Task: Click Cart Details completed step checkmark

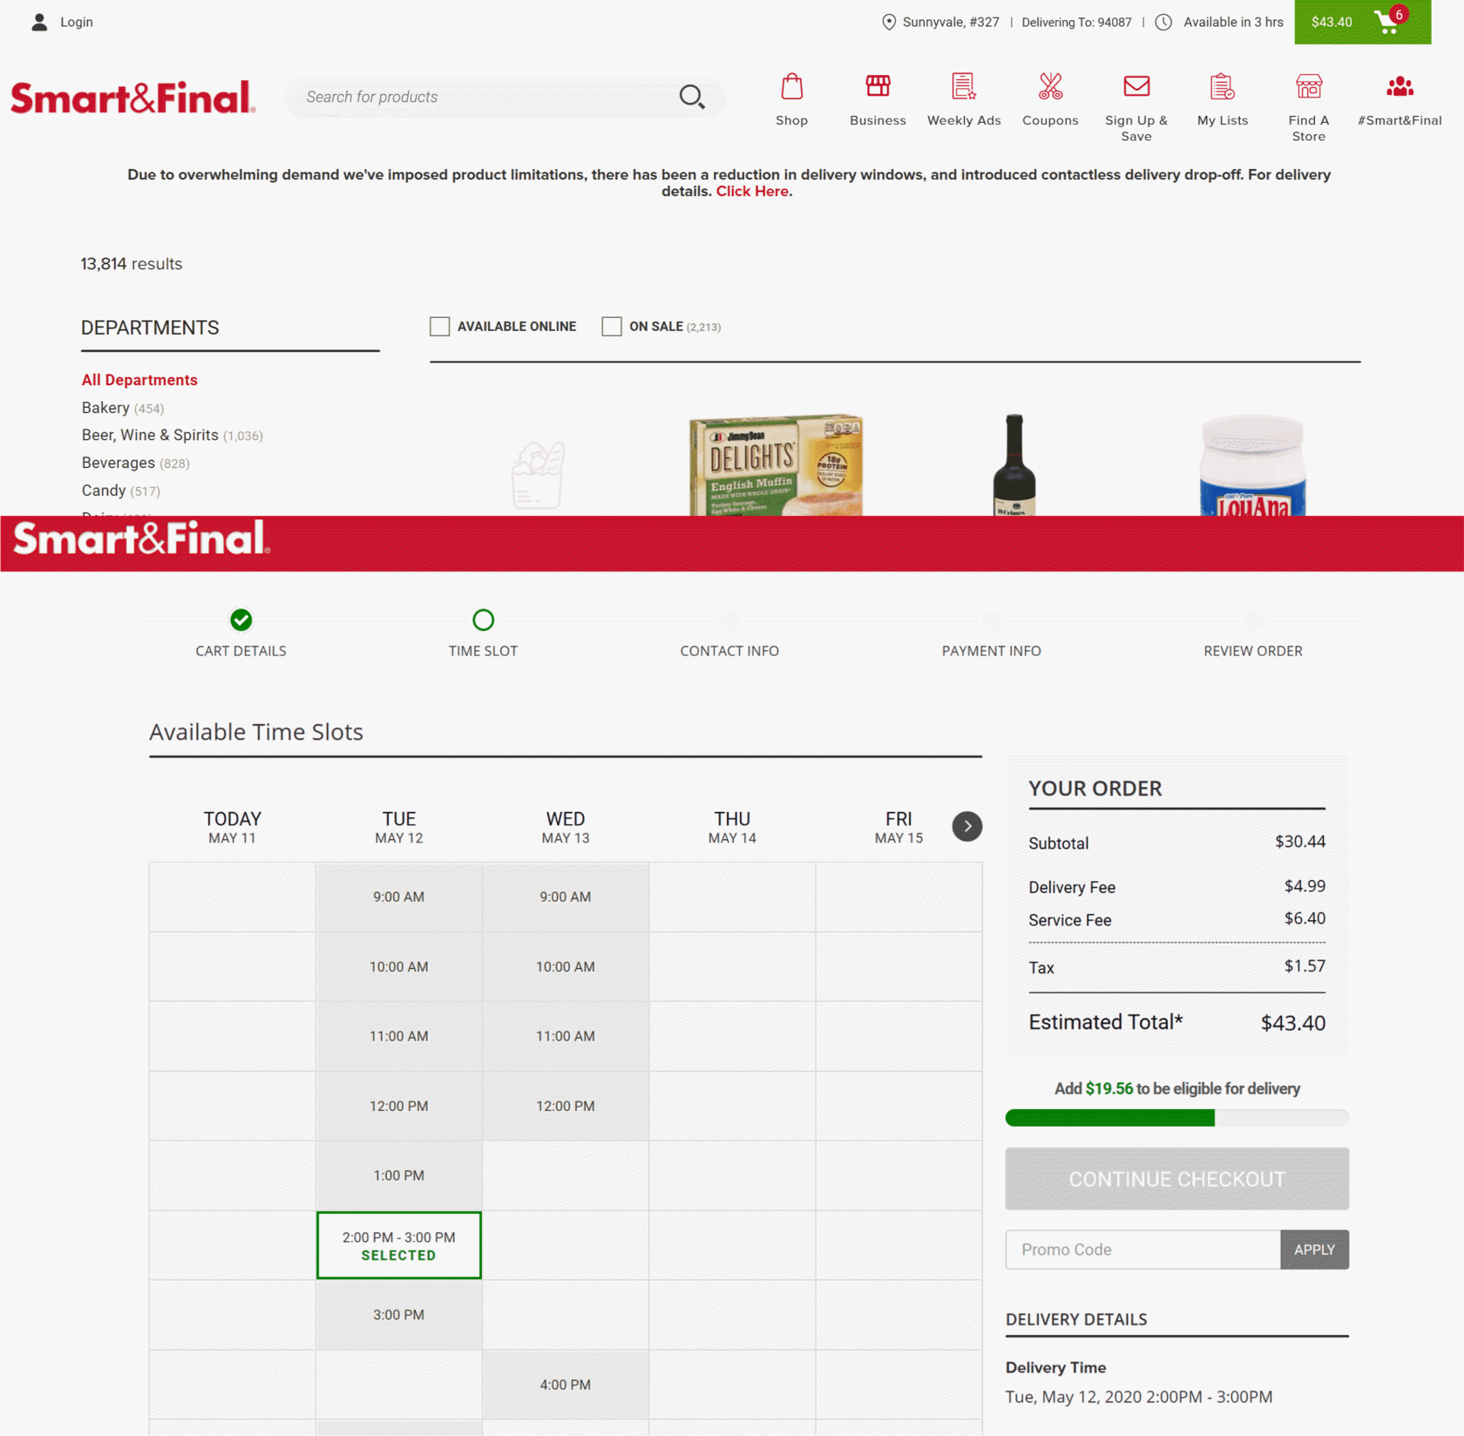Action: (241, 620)
